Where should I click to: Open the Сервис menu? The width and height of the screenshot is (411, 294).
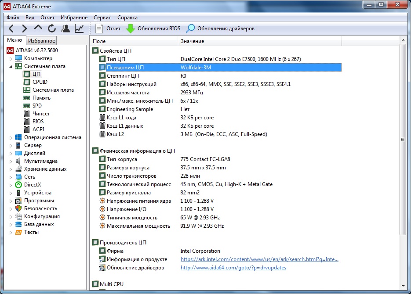tap(102, 18)
